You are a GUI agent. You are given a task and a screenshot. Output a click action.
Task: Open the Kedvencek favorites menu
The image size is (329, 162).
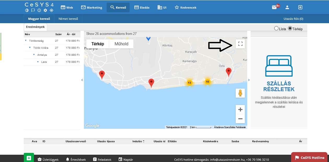pyautogui.click(x=185, y=8)
